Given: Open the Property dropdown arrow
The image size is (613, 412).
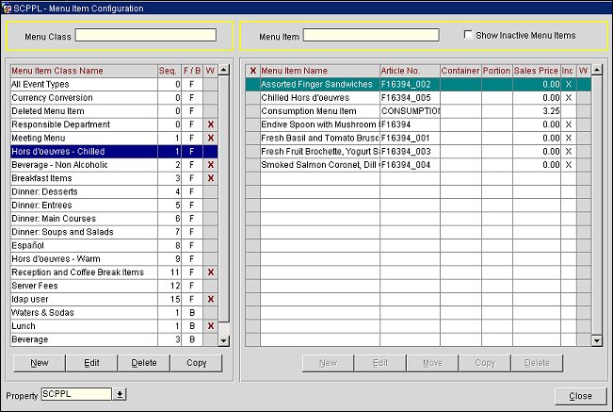Looking at the screenshot, I should 120,394.
